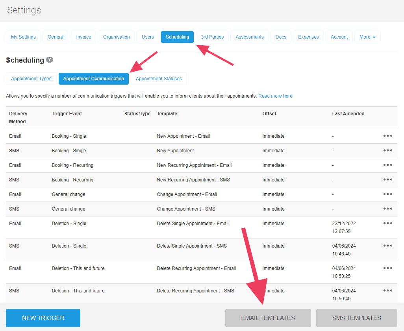The image size is (404, 331).
Task: Select Delete Recurring Appointment - SMS template cell
Action: tap(196, 290)
